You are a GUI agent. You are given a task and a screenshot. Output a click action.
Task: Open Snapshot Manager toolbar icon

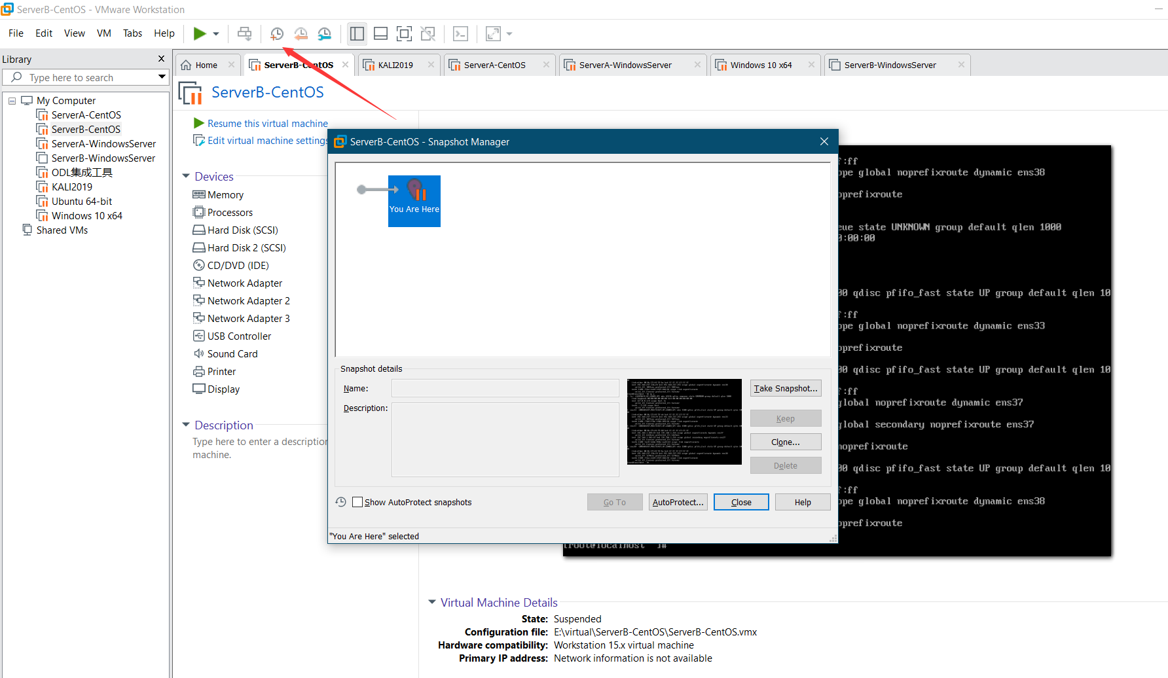[324, 33]
